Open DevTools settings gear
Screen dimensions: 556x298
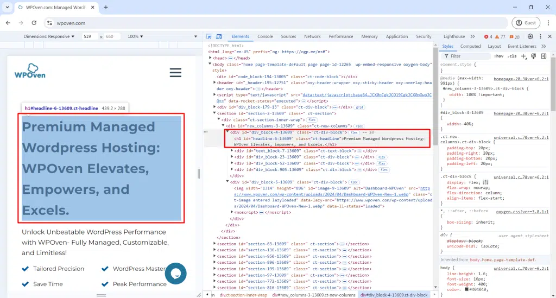pyautogui.click(x=530, y=36)
